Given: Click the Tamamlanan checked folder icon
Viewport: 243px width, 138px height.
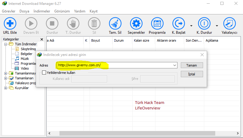Looking at the screenshot, I should [x=11, y=78].
